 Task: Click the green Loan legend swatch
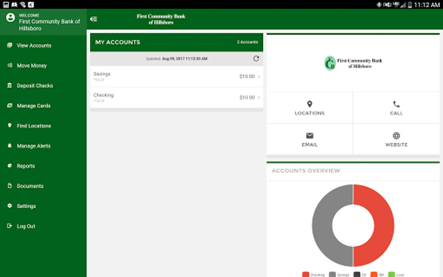[392, 275]
